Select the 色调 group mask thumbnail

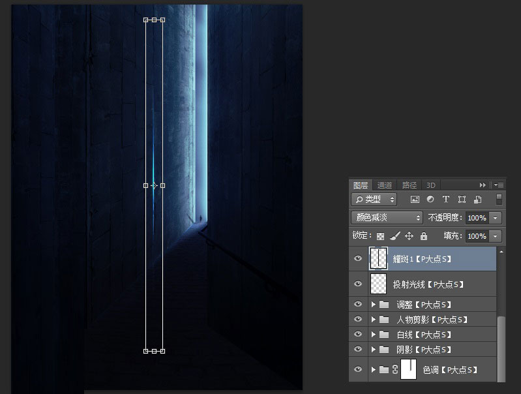click(408, 369)
